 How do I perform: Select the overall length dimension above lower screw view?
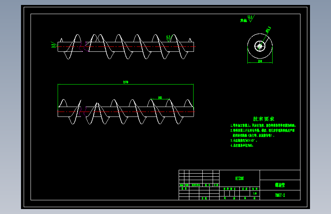coord(126,82)
